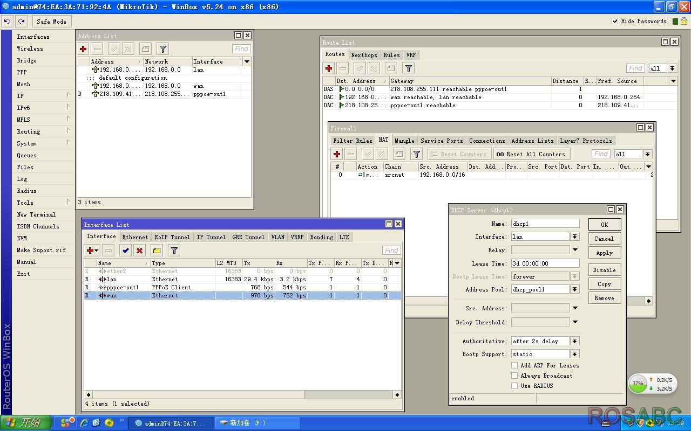The height and width of the screenshot is (431, 691).
Task: Open Mangle tab in Firewall
Action: (404, 141)
